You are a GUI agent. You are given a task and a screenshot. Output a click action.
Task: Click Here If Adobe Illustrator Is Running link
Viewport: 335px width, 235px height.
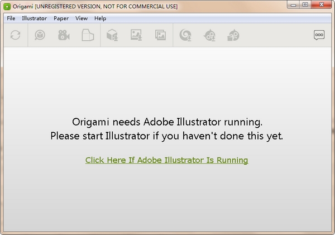[x=166, y=160]
